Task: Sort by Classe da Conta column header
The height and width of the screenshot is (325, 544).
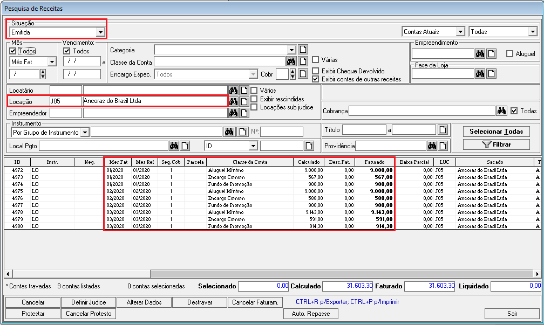Action: click(x=250, y=162)
